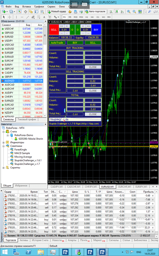Viewport: 159px width, 256px height.
Task: Open a new chart window icon
Action: point(4,12)
